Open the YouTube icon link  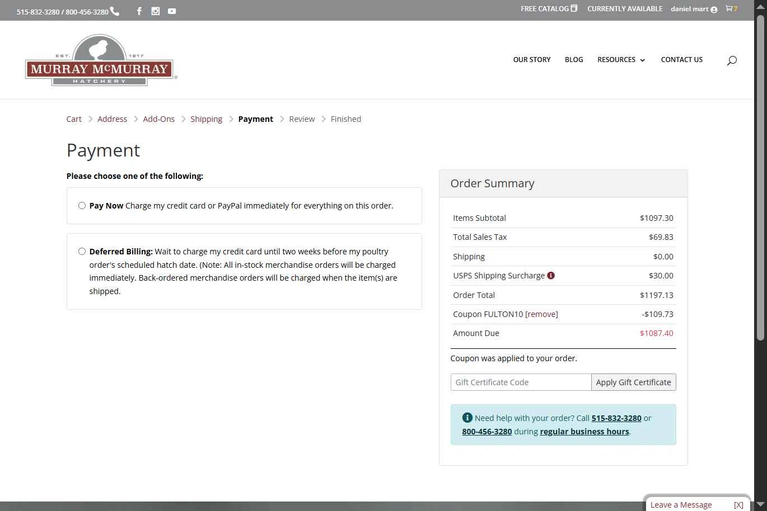click(x=172, y=11)
